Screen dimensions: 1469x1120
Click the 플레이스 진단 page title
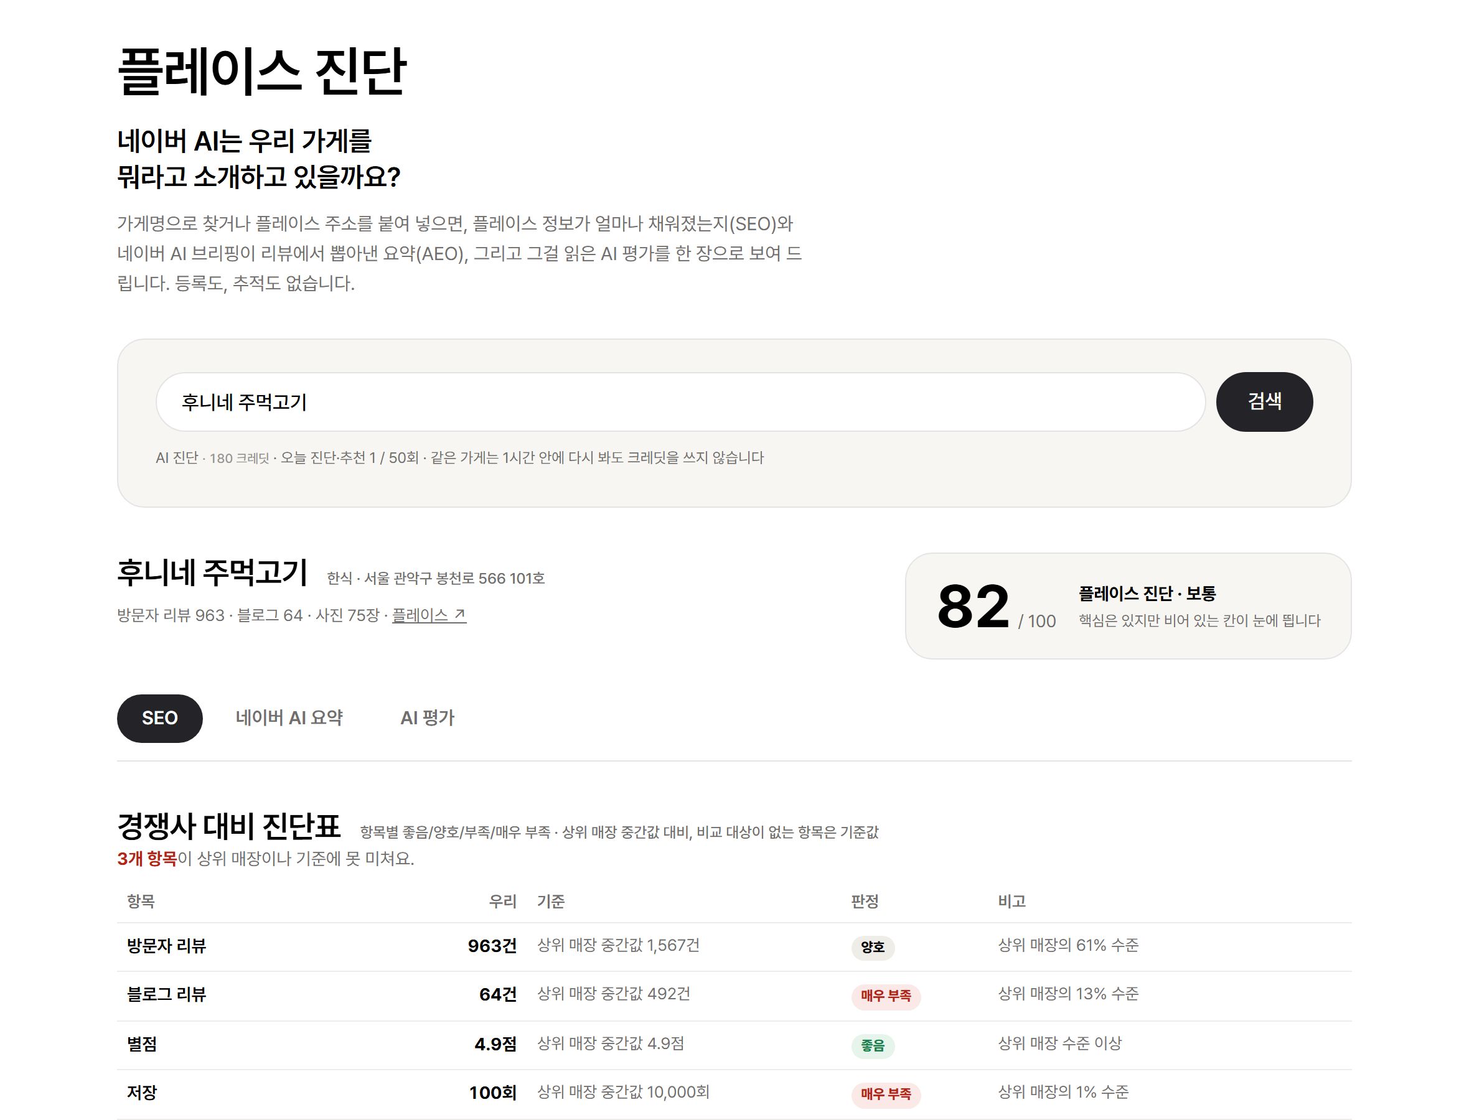(261, 71)
